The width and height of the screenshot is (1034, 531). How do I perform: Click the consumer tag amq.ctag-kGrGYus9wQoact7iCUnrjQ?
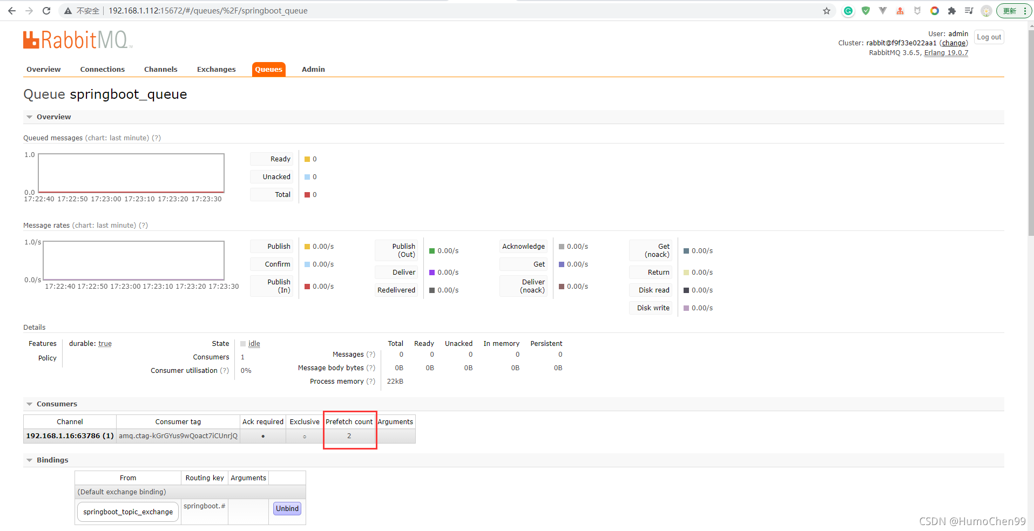click(178, 436)
